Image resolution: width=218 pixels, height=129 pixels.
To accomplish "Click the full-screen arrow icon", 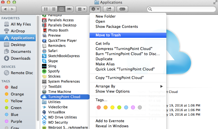I will [215, 2].
